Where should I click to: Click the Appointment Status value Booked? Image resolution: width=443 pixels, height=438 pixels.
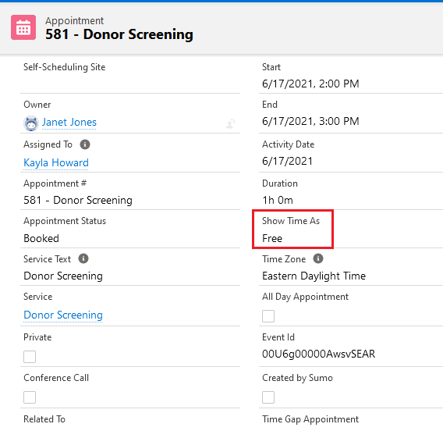(41, 238)
